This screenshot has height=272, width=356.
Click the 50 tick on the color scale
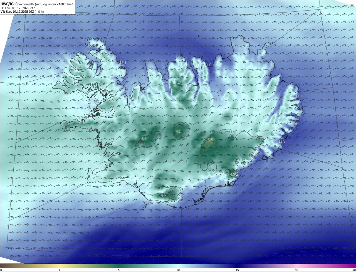(354, 270)
